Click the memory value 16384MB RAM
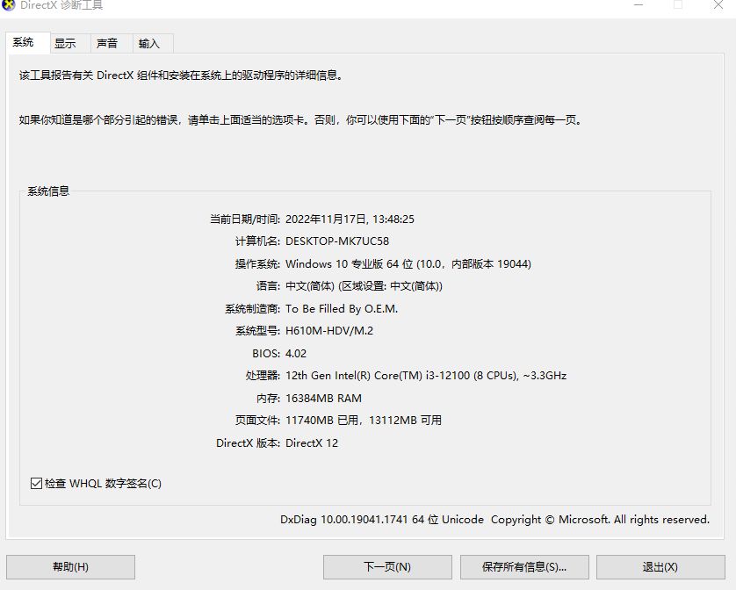736x590 pixels. tap(323, 398)
